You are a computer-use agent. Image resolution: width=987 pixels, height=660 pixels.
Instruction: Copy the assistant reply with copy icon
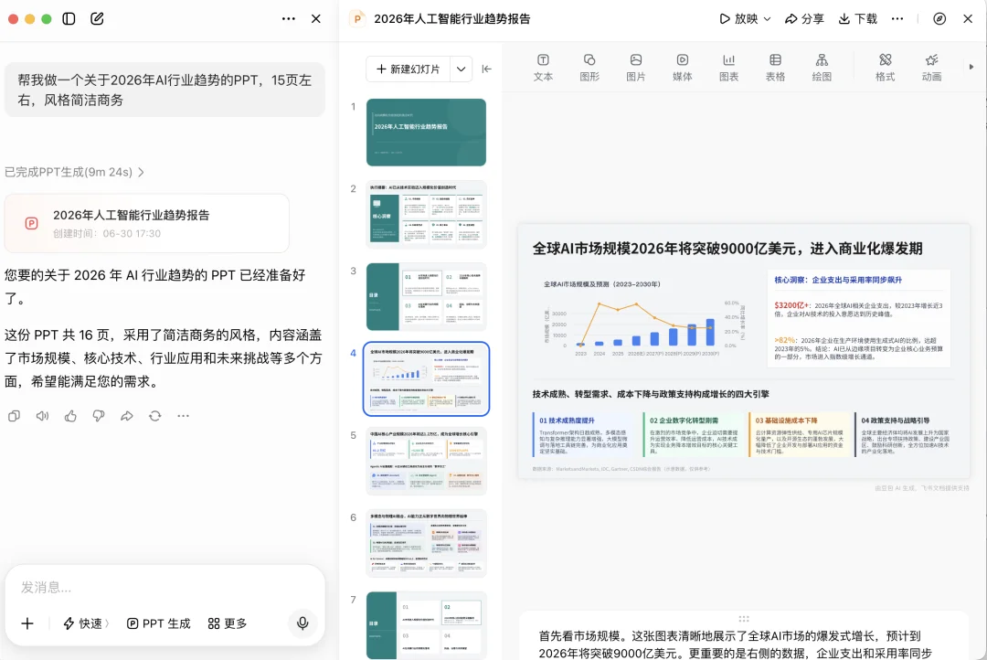pos(14,416)
